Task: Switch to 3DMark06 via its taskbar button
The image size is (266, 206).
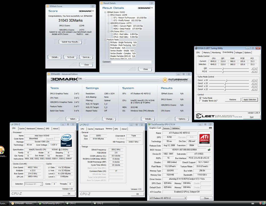Action: tap(23, 203)
